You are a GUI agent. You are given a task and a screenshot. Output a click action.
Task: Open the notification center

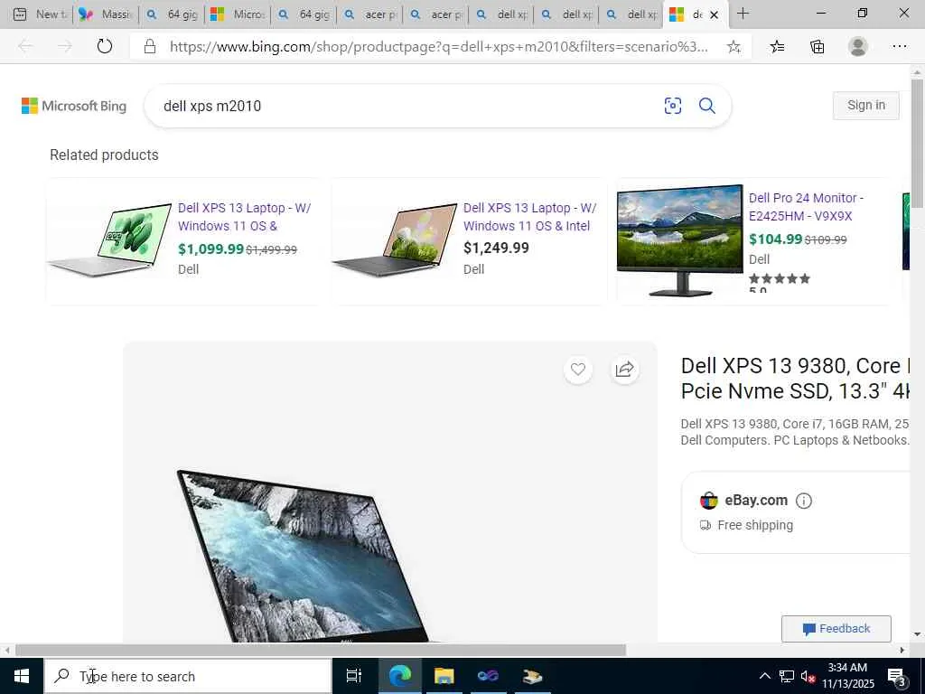(x=897, y=677)
